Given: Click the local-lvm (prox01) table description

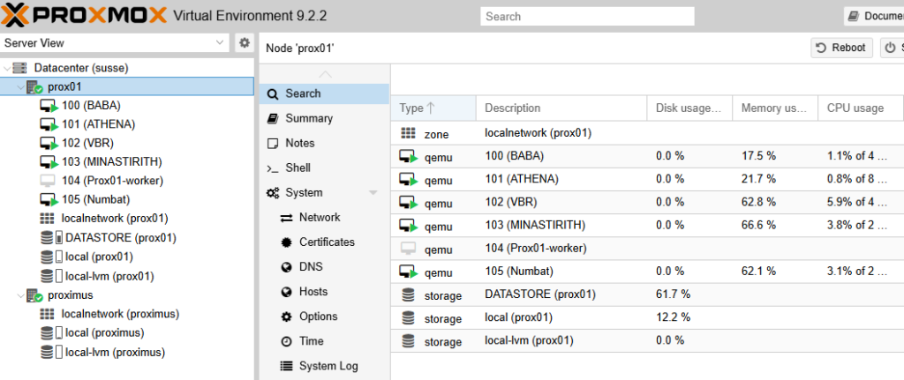Looking at the screenshot, I should point(530,341).
